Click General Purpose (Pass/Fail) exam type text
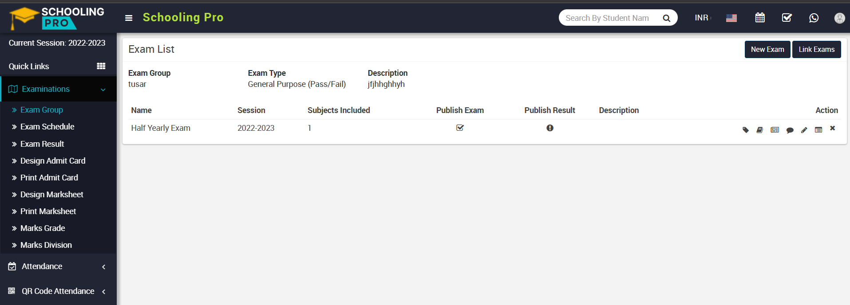Image resolution: width=850 pixels, height=305 pixels. (297, 84)
